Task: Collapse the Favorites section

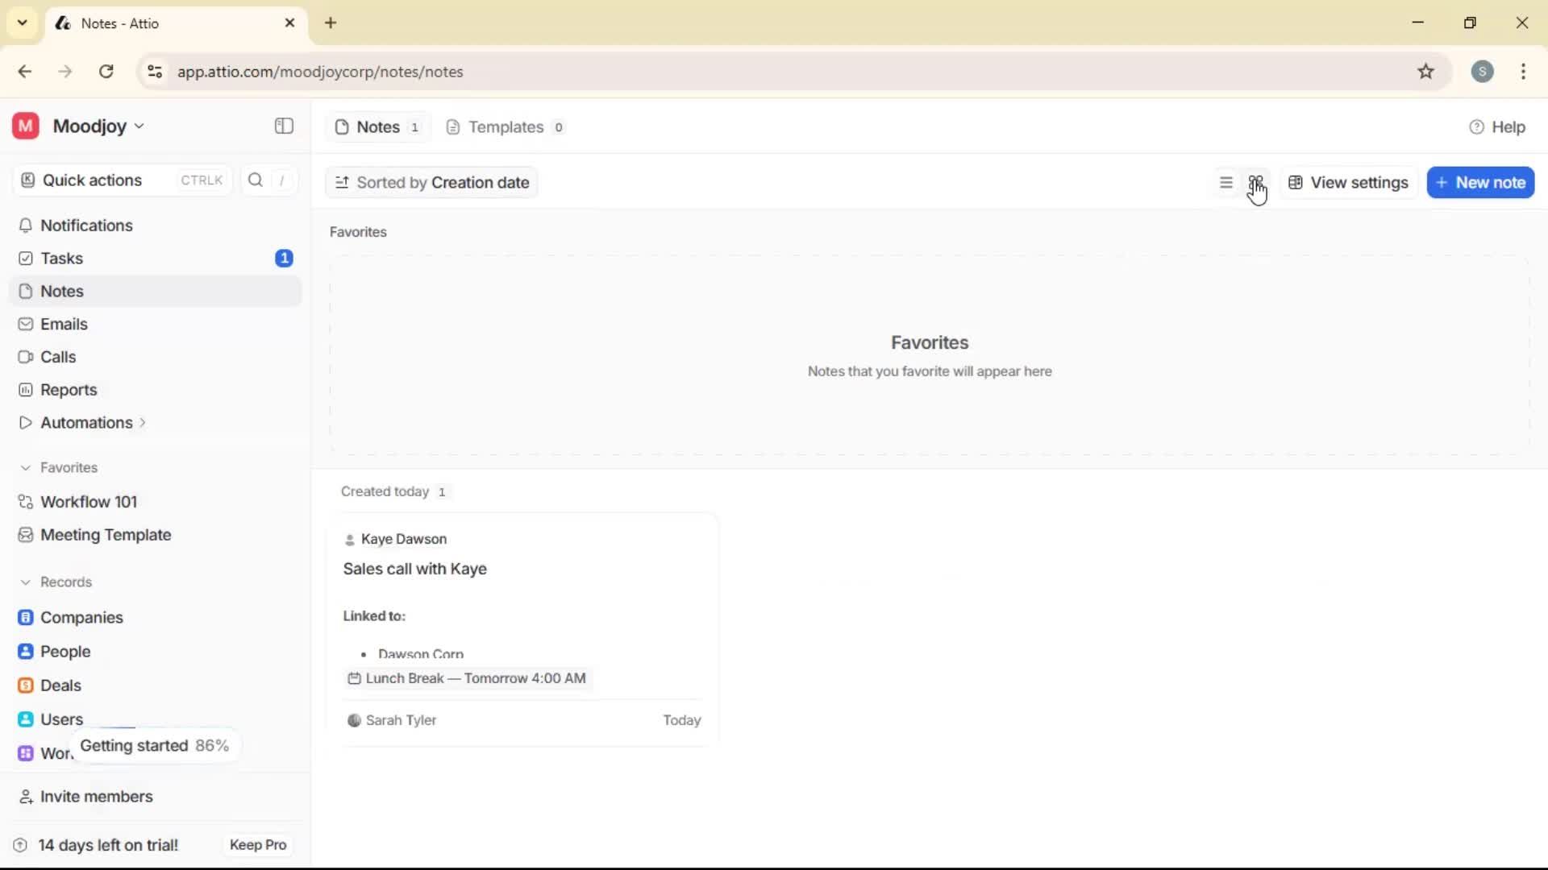Action: [x=27, y=467]
